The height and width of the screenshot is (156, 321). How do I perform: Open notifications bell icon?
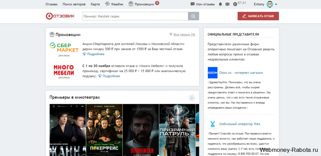tap(220, 4)
